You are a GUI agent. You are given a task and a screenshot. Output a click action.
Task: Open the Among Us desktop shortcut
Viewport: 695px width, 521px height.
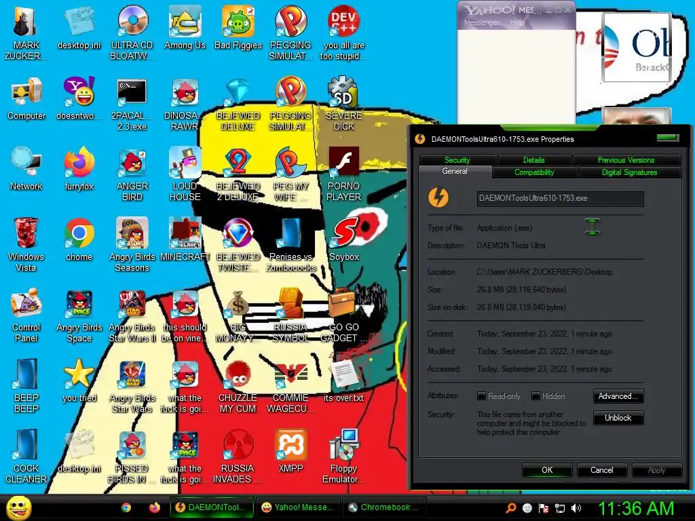185,27
